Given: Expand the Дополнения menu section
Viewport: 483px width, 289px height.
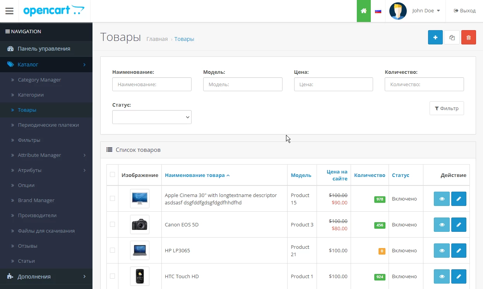Looking at the screenshot, I should (x=46, y=277).
